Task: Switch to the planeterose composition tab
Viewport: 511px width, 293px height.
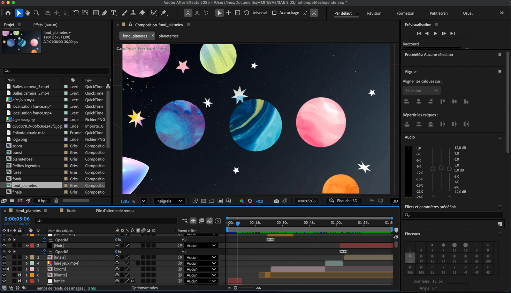Action: (169, 36)
